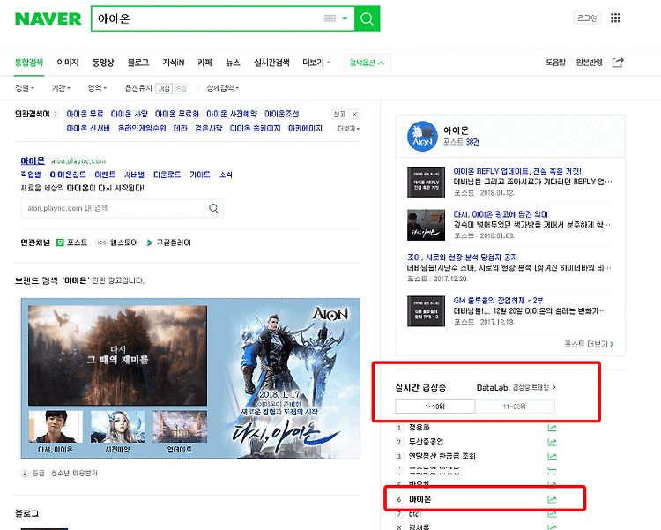Open the 아이온 post profile avatar
The image size is (661, 530).
tap(422, 137)
